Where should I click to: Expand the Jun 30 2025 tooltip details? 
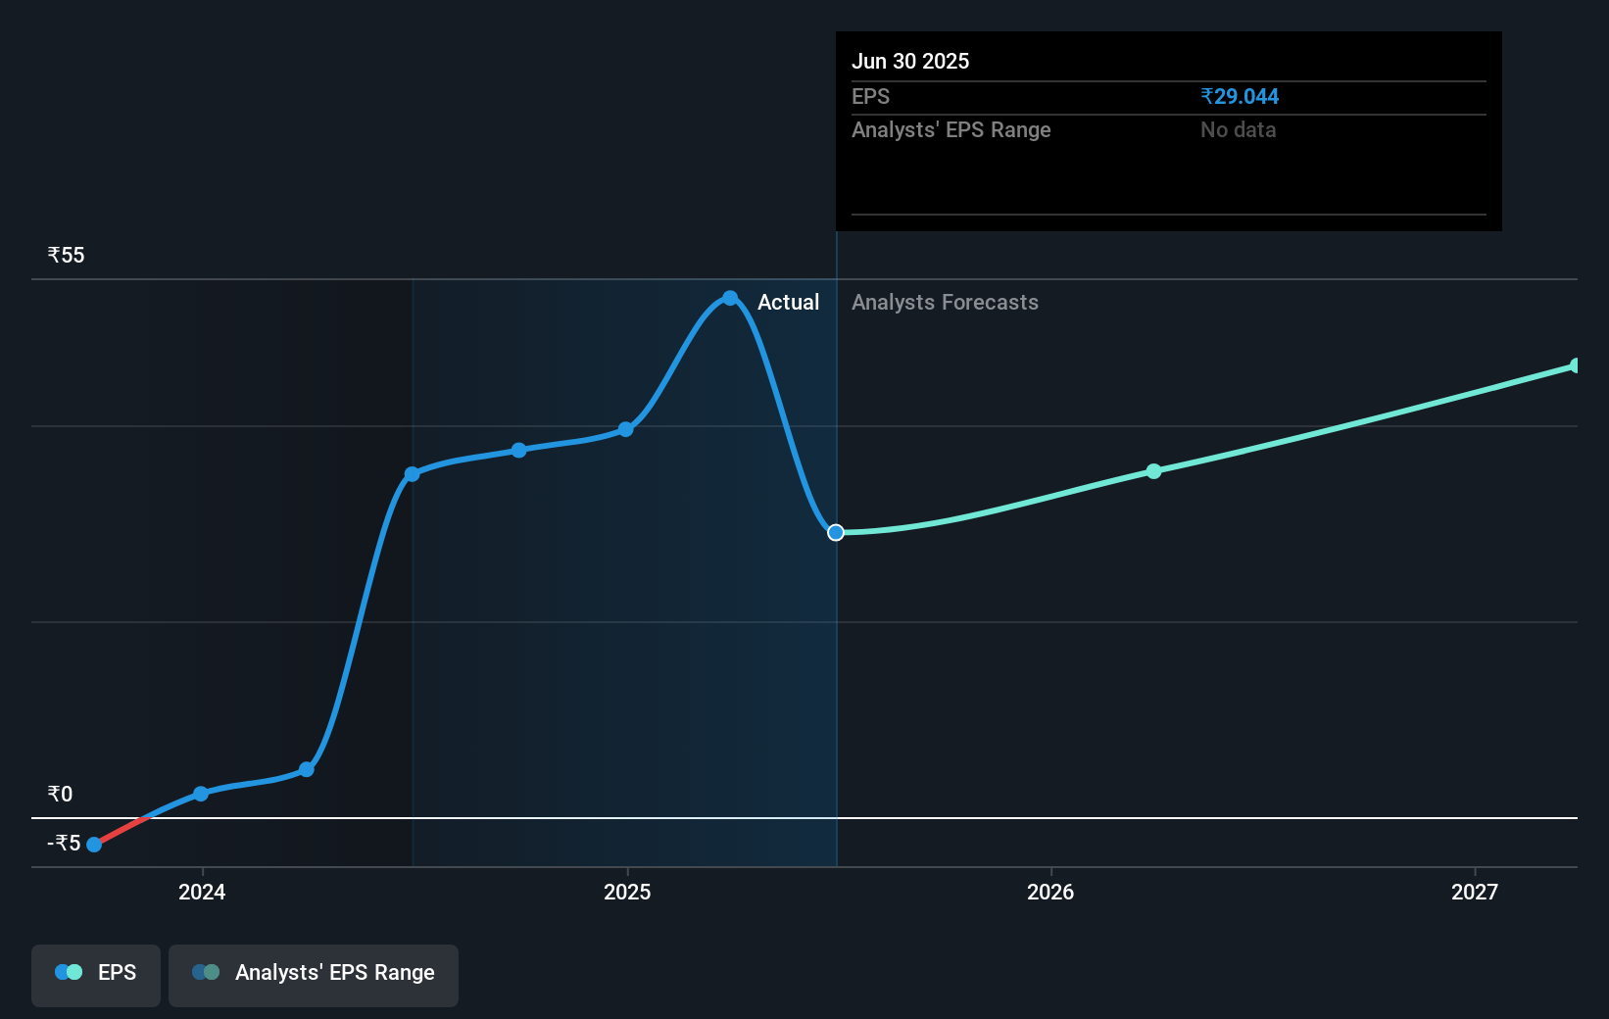(910, 61)
